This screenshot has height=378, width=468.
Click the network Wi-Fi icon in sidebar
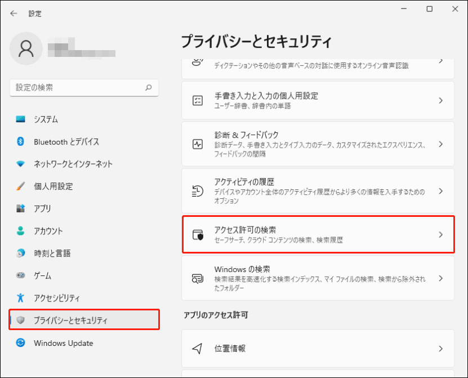[x=20, y=163]
